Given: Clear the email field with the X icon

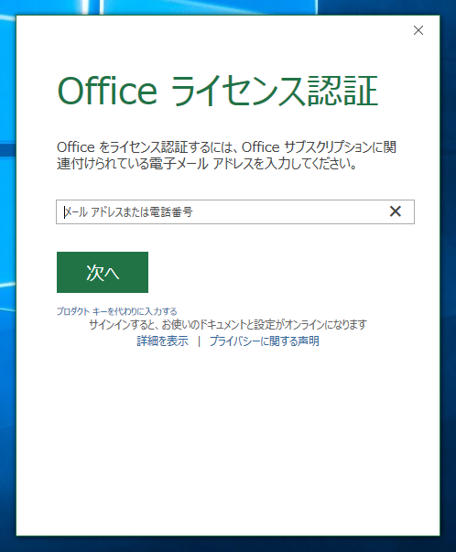Looking at the screenshot, I should pyautogui.click(x=395, y=211).
